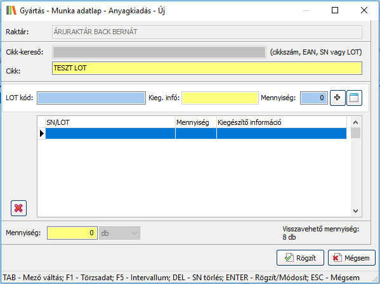Click the plus icon next to Mennyiség

[337, 98]
